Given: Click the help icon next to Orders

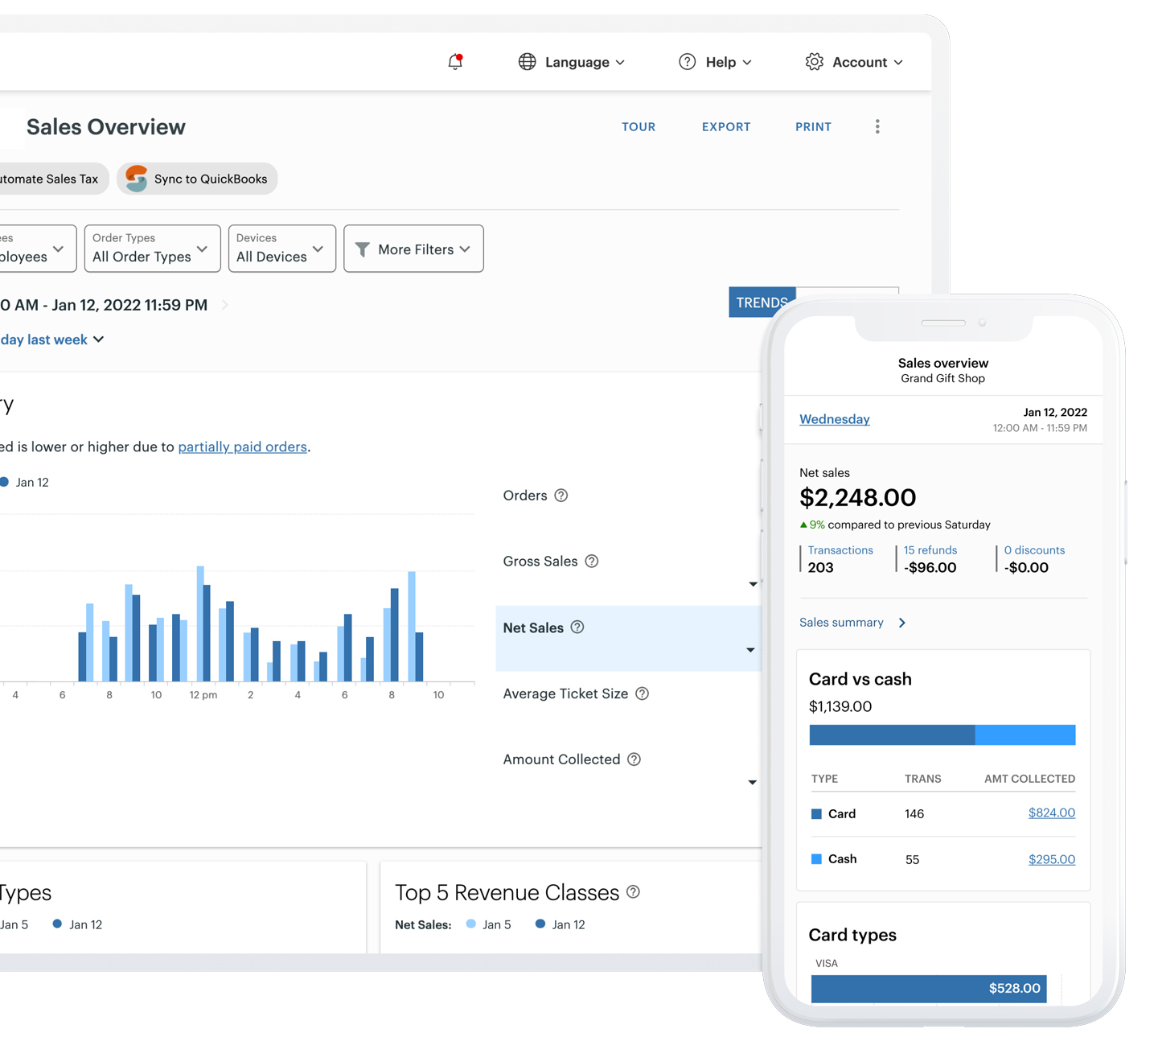Looking at the screenshot, I should (x=561, y=496).
